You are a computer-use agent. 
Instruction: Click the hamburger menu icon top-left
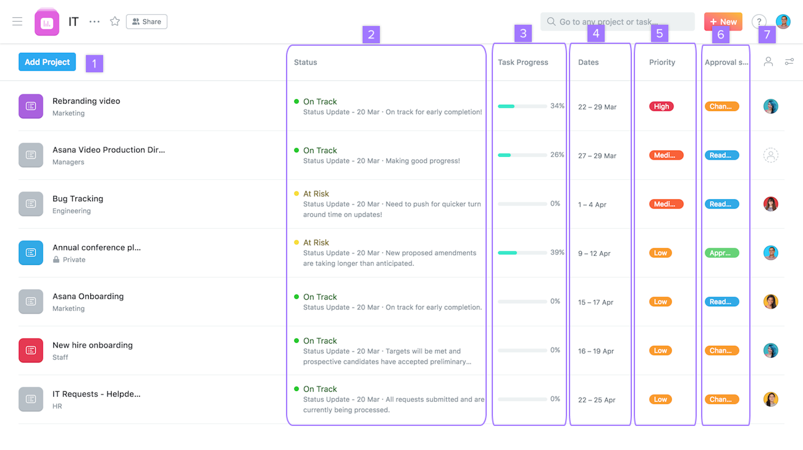click(x=18, y=22)
